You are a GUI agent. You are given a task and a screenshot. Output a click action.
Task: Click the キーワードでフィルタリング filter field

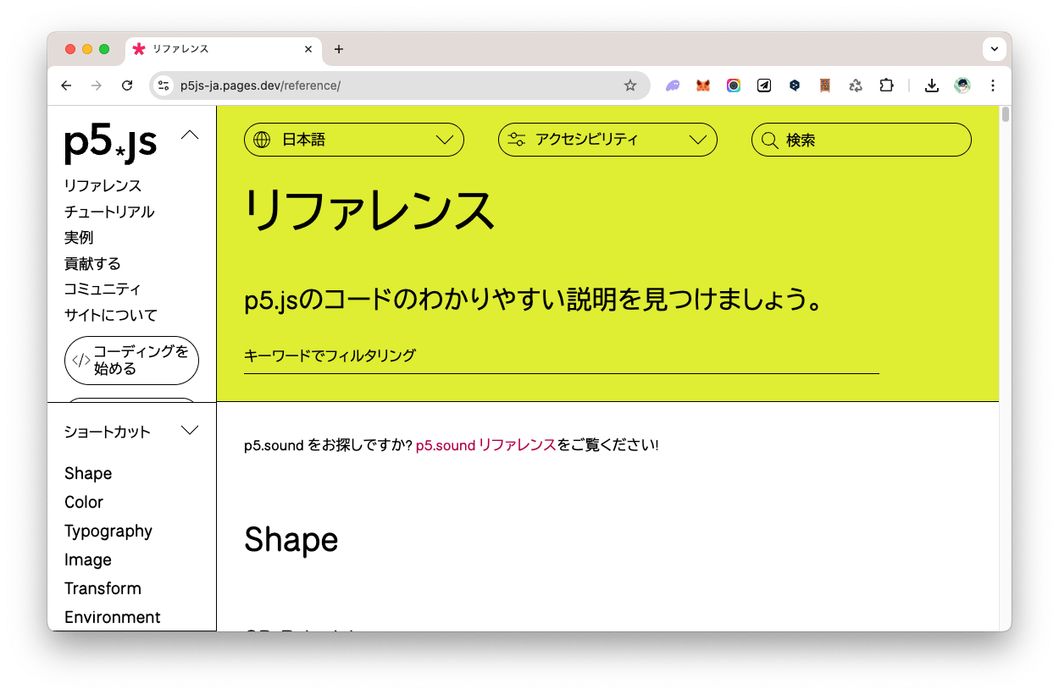[562, 356]
